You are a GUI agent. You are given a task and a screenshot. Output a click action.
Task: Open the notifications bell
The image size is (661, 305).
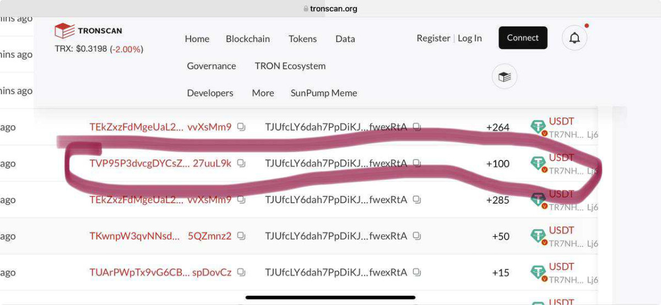575,38
